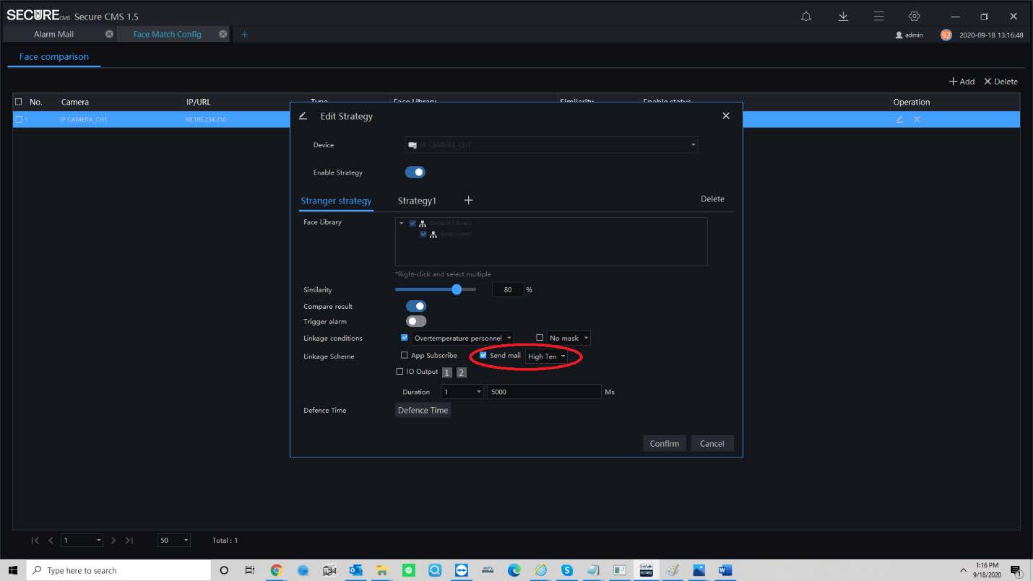Viewport: 1033px width, 581px height.
Task: Turn on the Trigger alarm switch
Action: point(416,321)
